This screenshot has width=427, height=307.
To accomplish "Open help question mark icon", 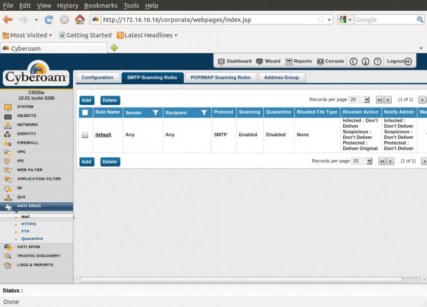I will click(377, 61).
